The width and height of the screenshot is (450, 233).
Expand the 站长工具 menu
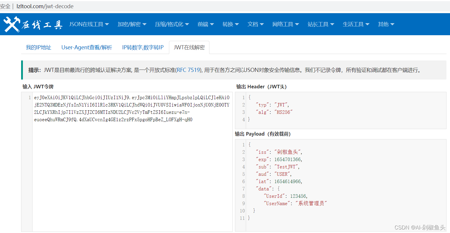pyautogui.click(x=321, y=24)
